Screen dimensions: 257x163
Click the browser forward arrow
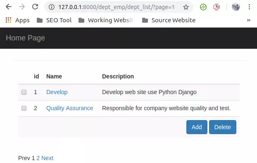(x=22, y=7)
